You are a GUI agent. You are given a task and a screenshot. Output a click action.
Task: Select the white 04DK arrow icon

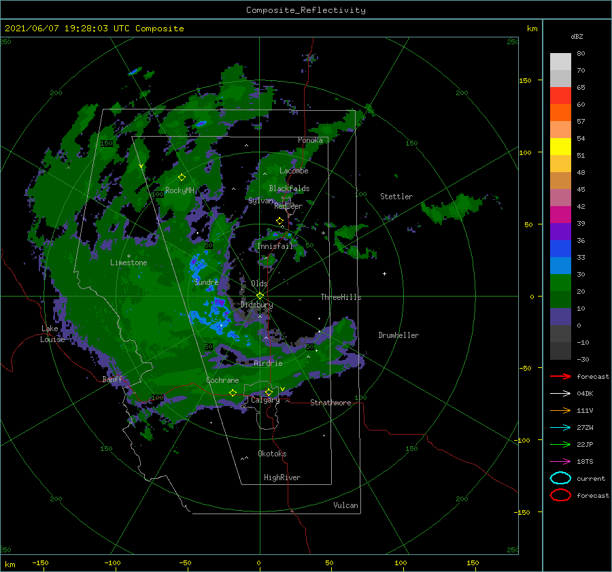tap(560, 393)
